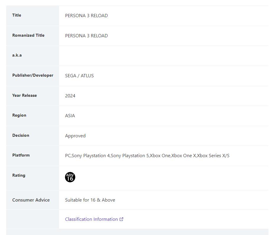
Task: Select the Decision row label
Action: (21, 135)
